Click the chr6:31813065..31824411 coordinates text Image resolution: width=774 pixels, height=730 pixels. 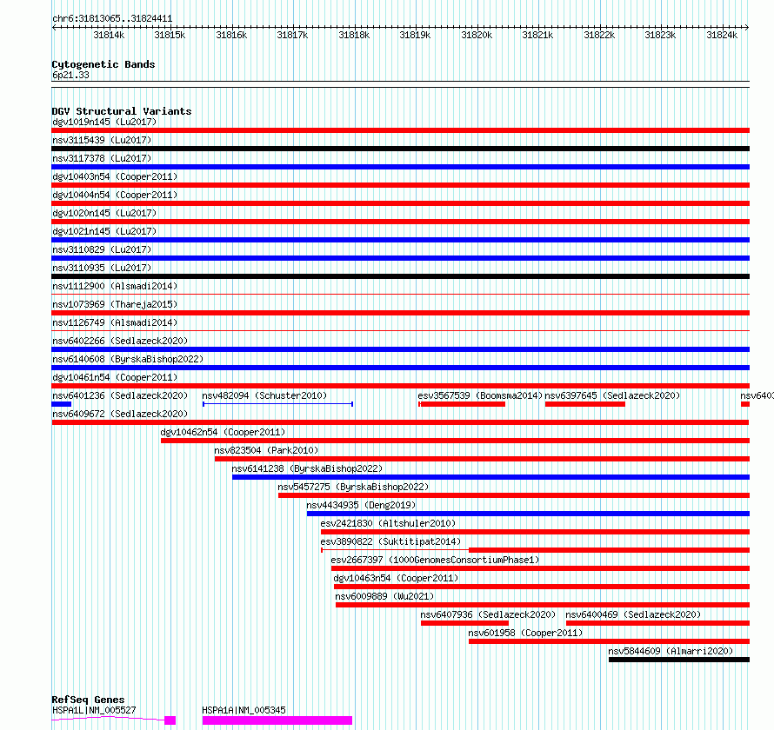click(112, 19)
